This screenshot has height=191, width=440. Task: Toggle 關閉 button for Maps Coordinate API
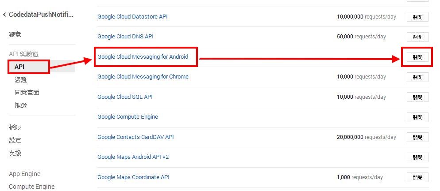[418, 178]
